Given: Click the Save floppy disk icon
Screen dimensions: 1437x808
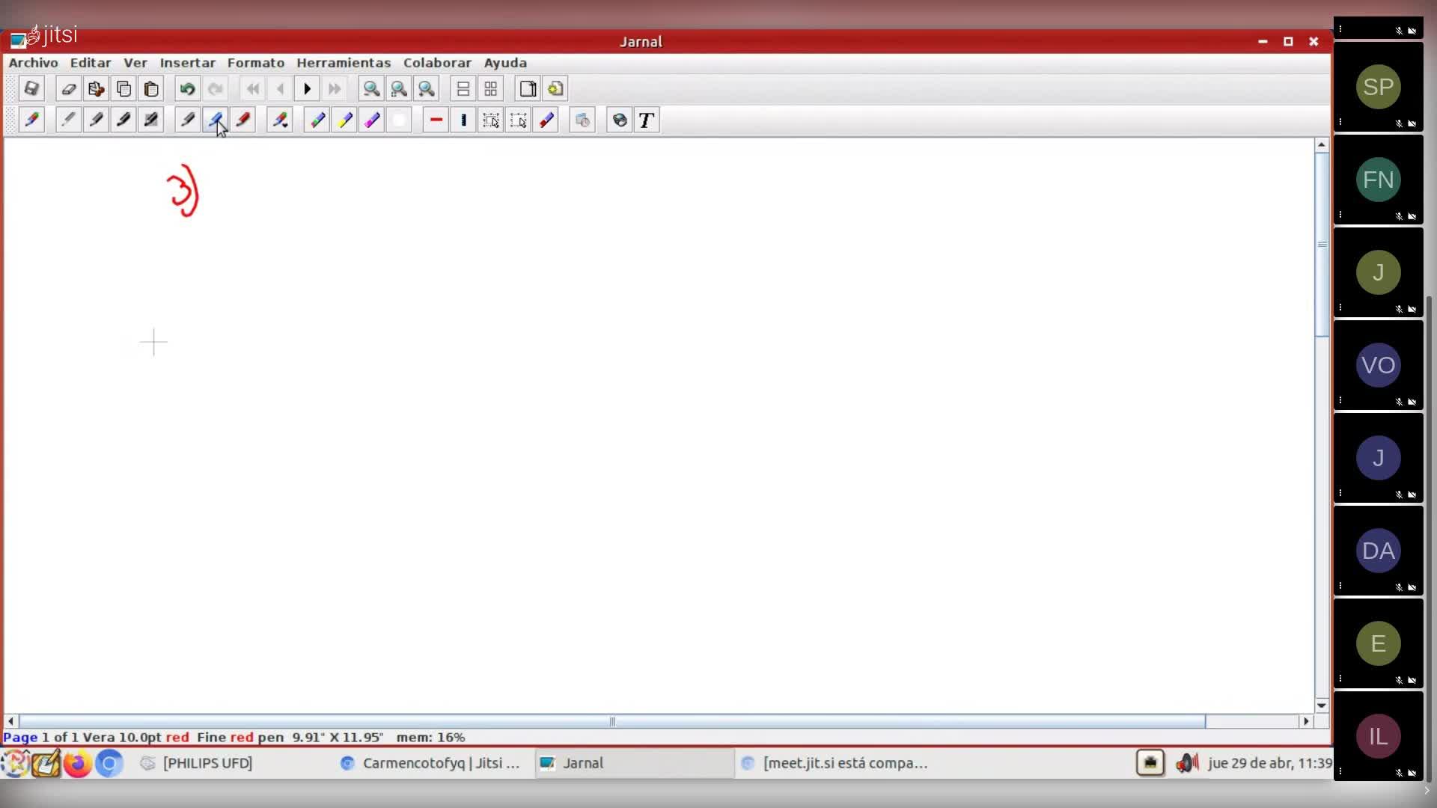Looking at the screenshot, I should (31, 89).
